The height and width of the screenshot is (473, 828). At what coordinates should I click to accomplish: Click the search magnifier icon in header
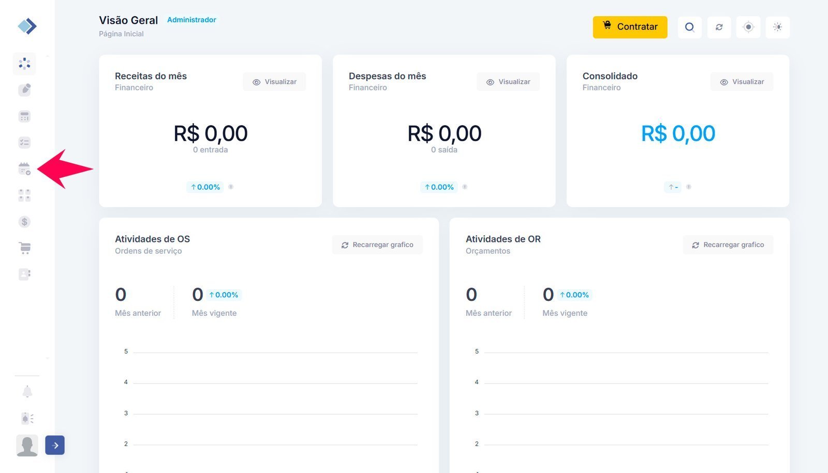tap(689, 27)
